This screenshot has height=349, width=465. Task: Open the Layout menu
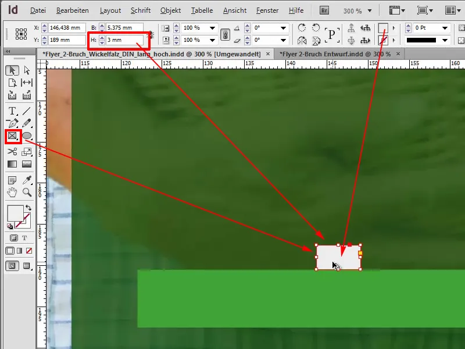click(110, 10)
